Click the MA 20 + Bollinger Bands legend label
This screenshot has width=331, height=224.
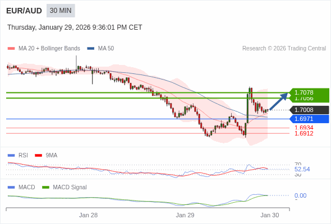pyautogui.click(x=49, y=49)
